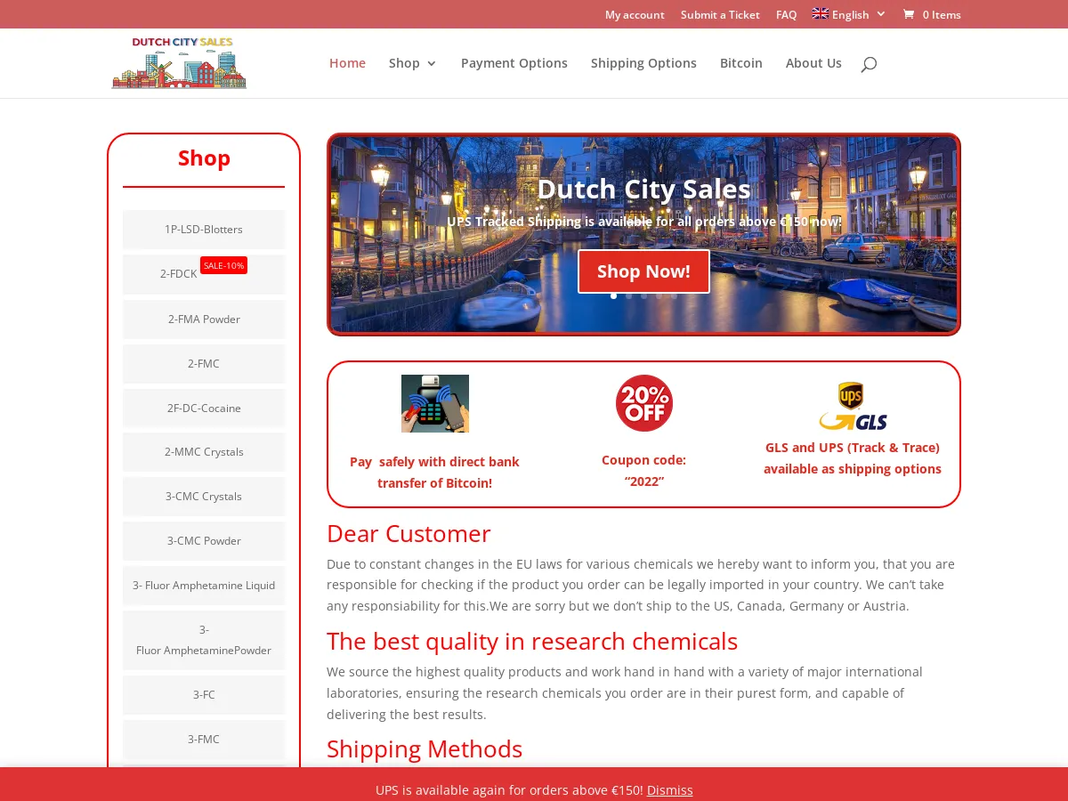The height and width of the screenshot is (801, 1068).
Task: Click the Dutch City Sales logo
Action: (179, 62)
